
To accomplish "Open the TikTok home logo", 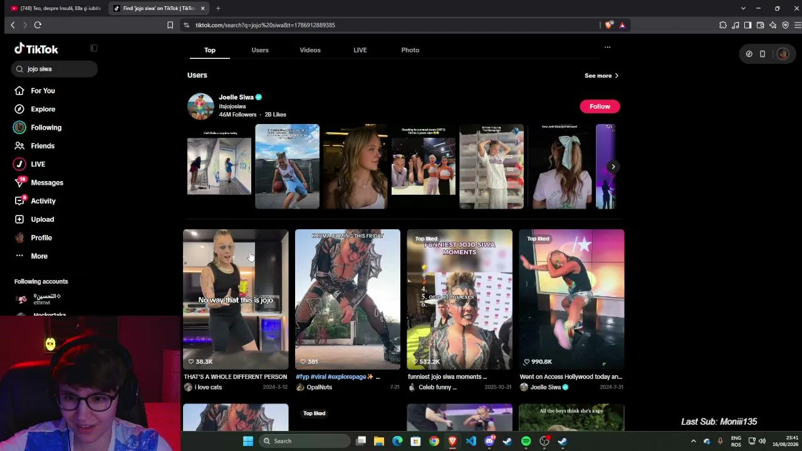I will pos(36,49).
